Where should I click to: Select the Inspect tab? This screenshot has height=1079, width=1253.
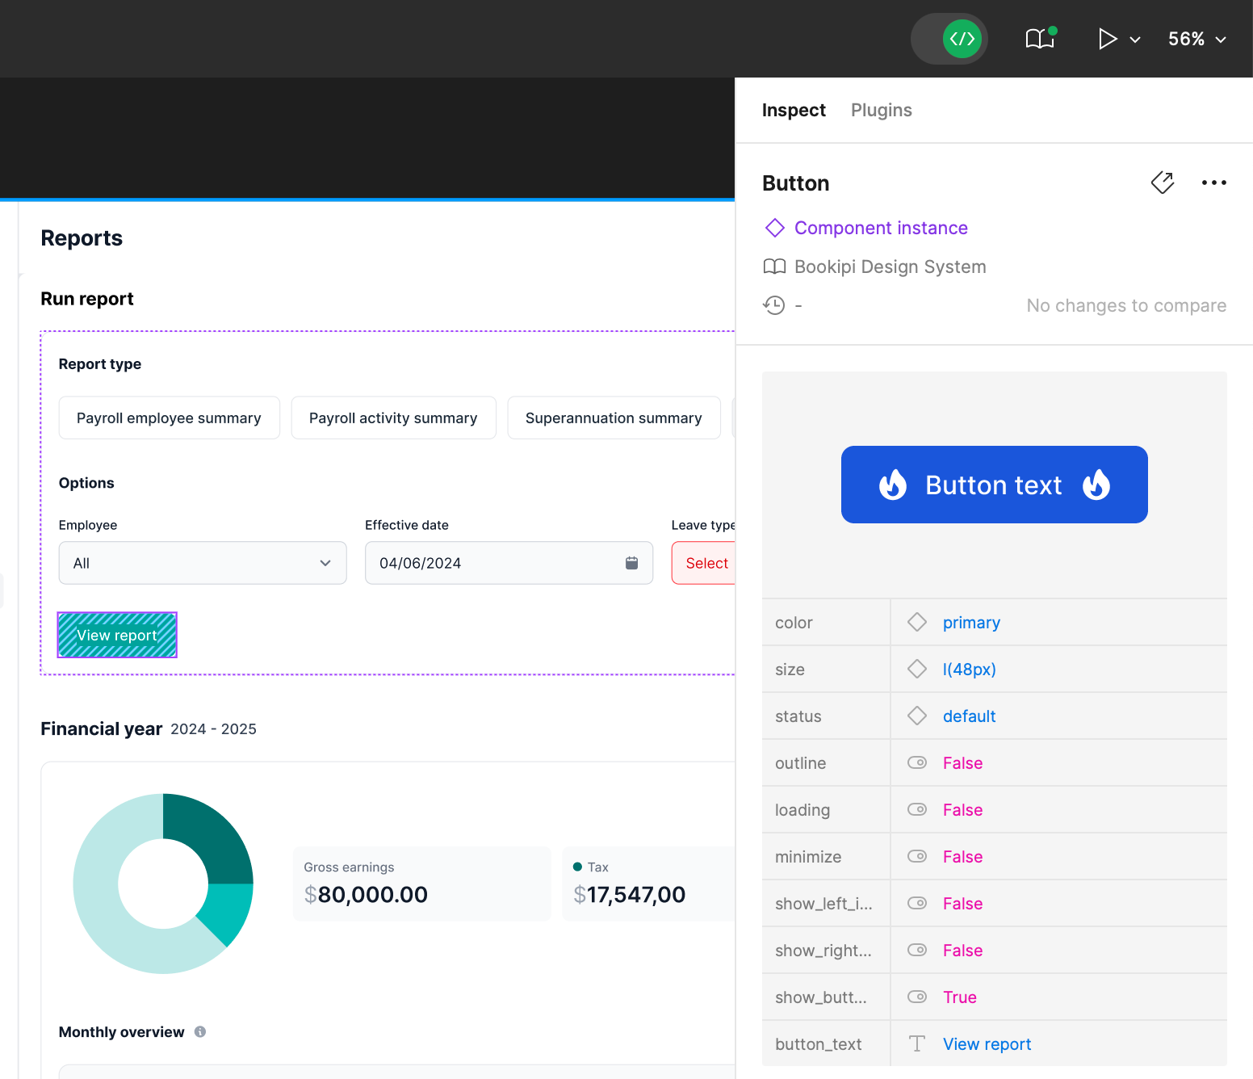(793, 110)
